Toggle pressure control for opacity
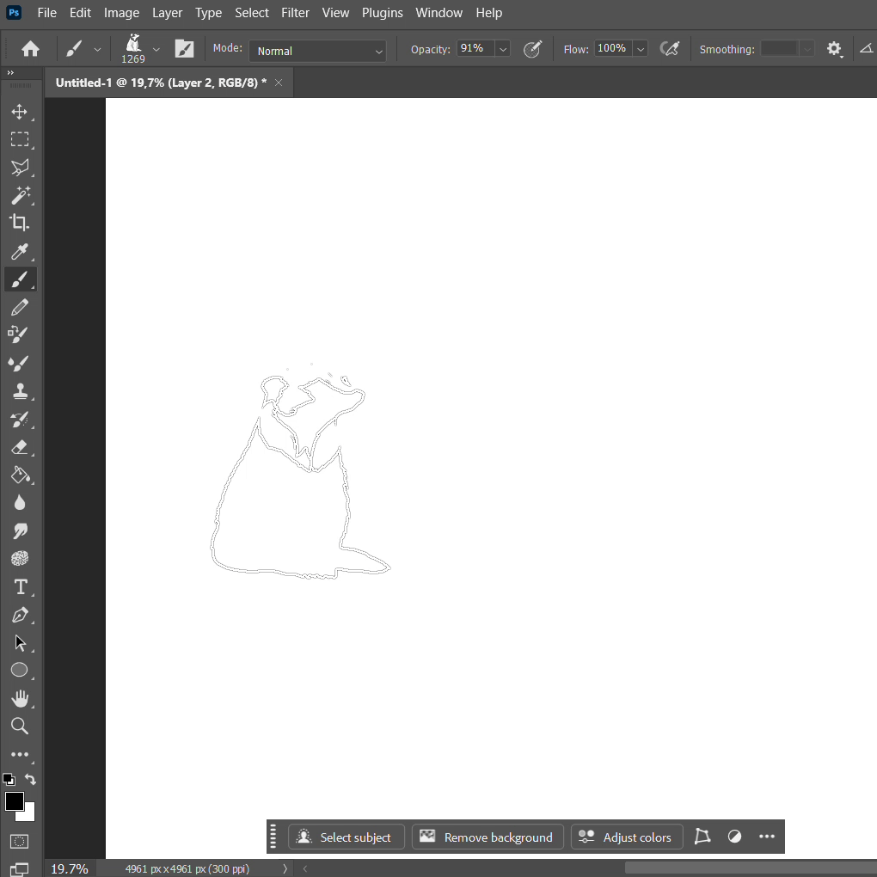The width and height of the screenshot is (877, 877). tap(533, 49)
